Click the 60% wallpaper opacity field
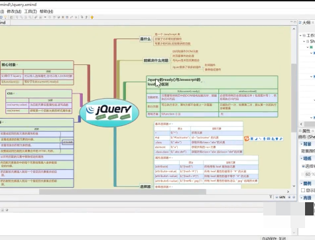315x240 pixels. [x=308, y=174]
